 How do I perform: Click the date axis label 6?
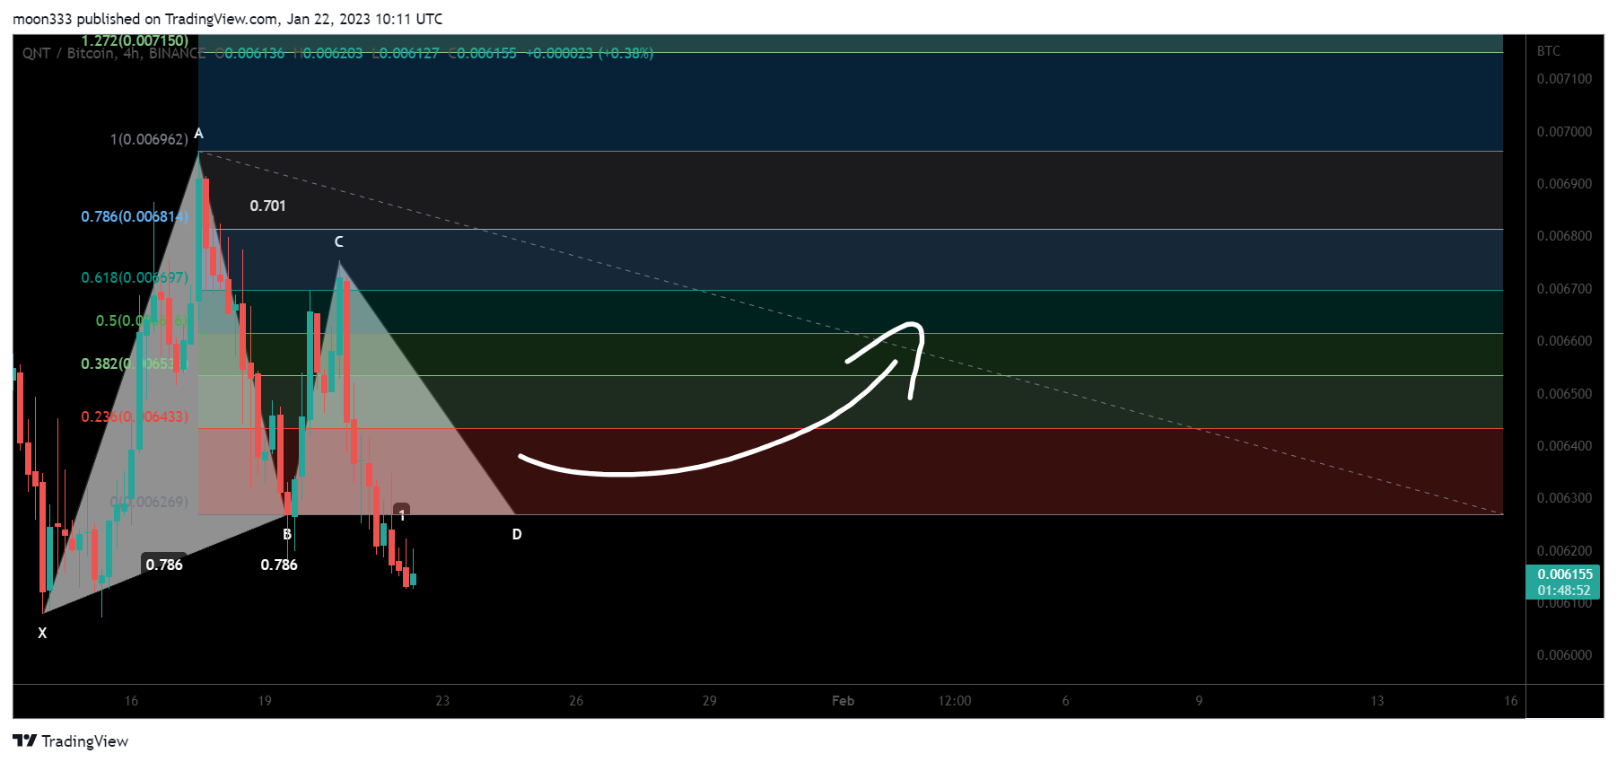pyautogui.click(x=1066, y=701)
